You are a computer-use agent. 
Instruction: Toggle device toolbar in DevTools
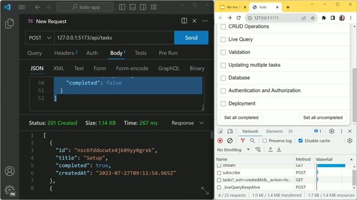[x=230, y=131]
